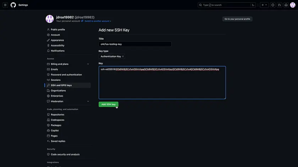
Task: Open the create new plus menu
Action: [264, 5]
